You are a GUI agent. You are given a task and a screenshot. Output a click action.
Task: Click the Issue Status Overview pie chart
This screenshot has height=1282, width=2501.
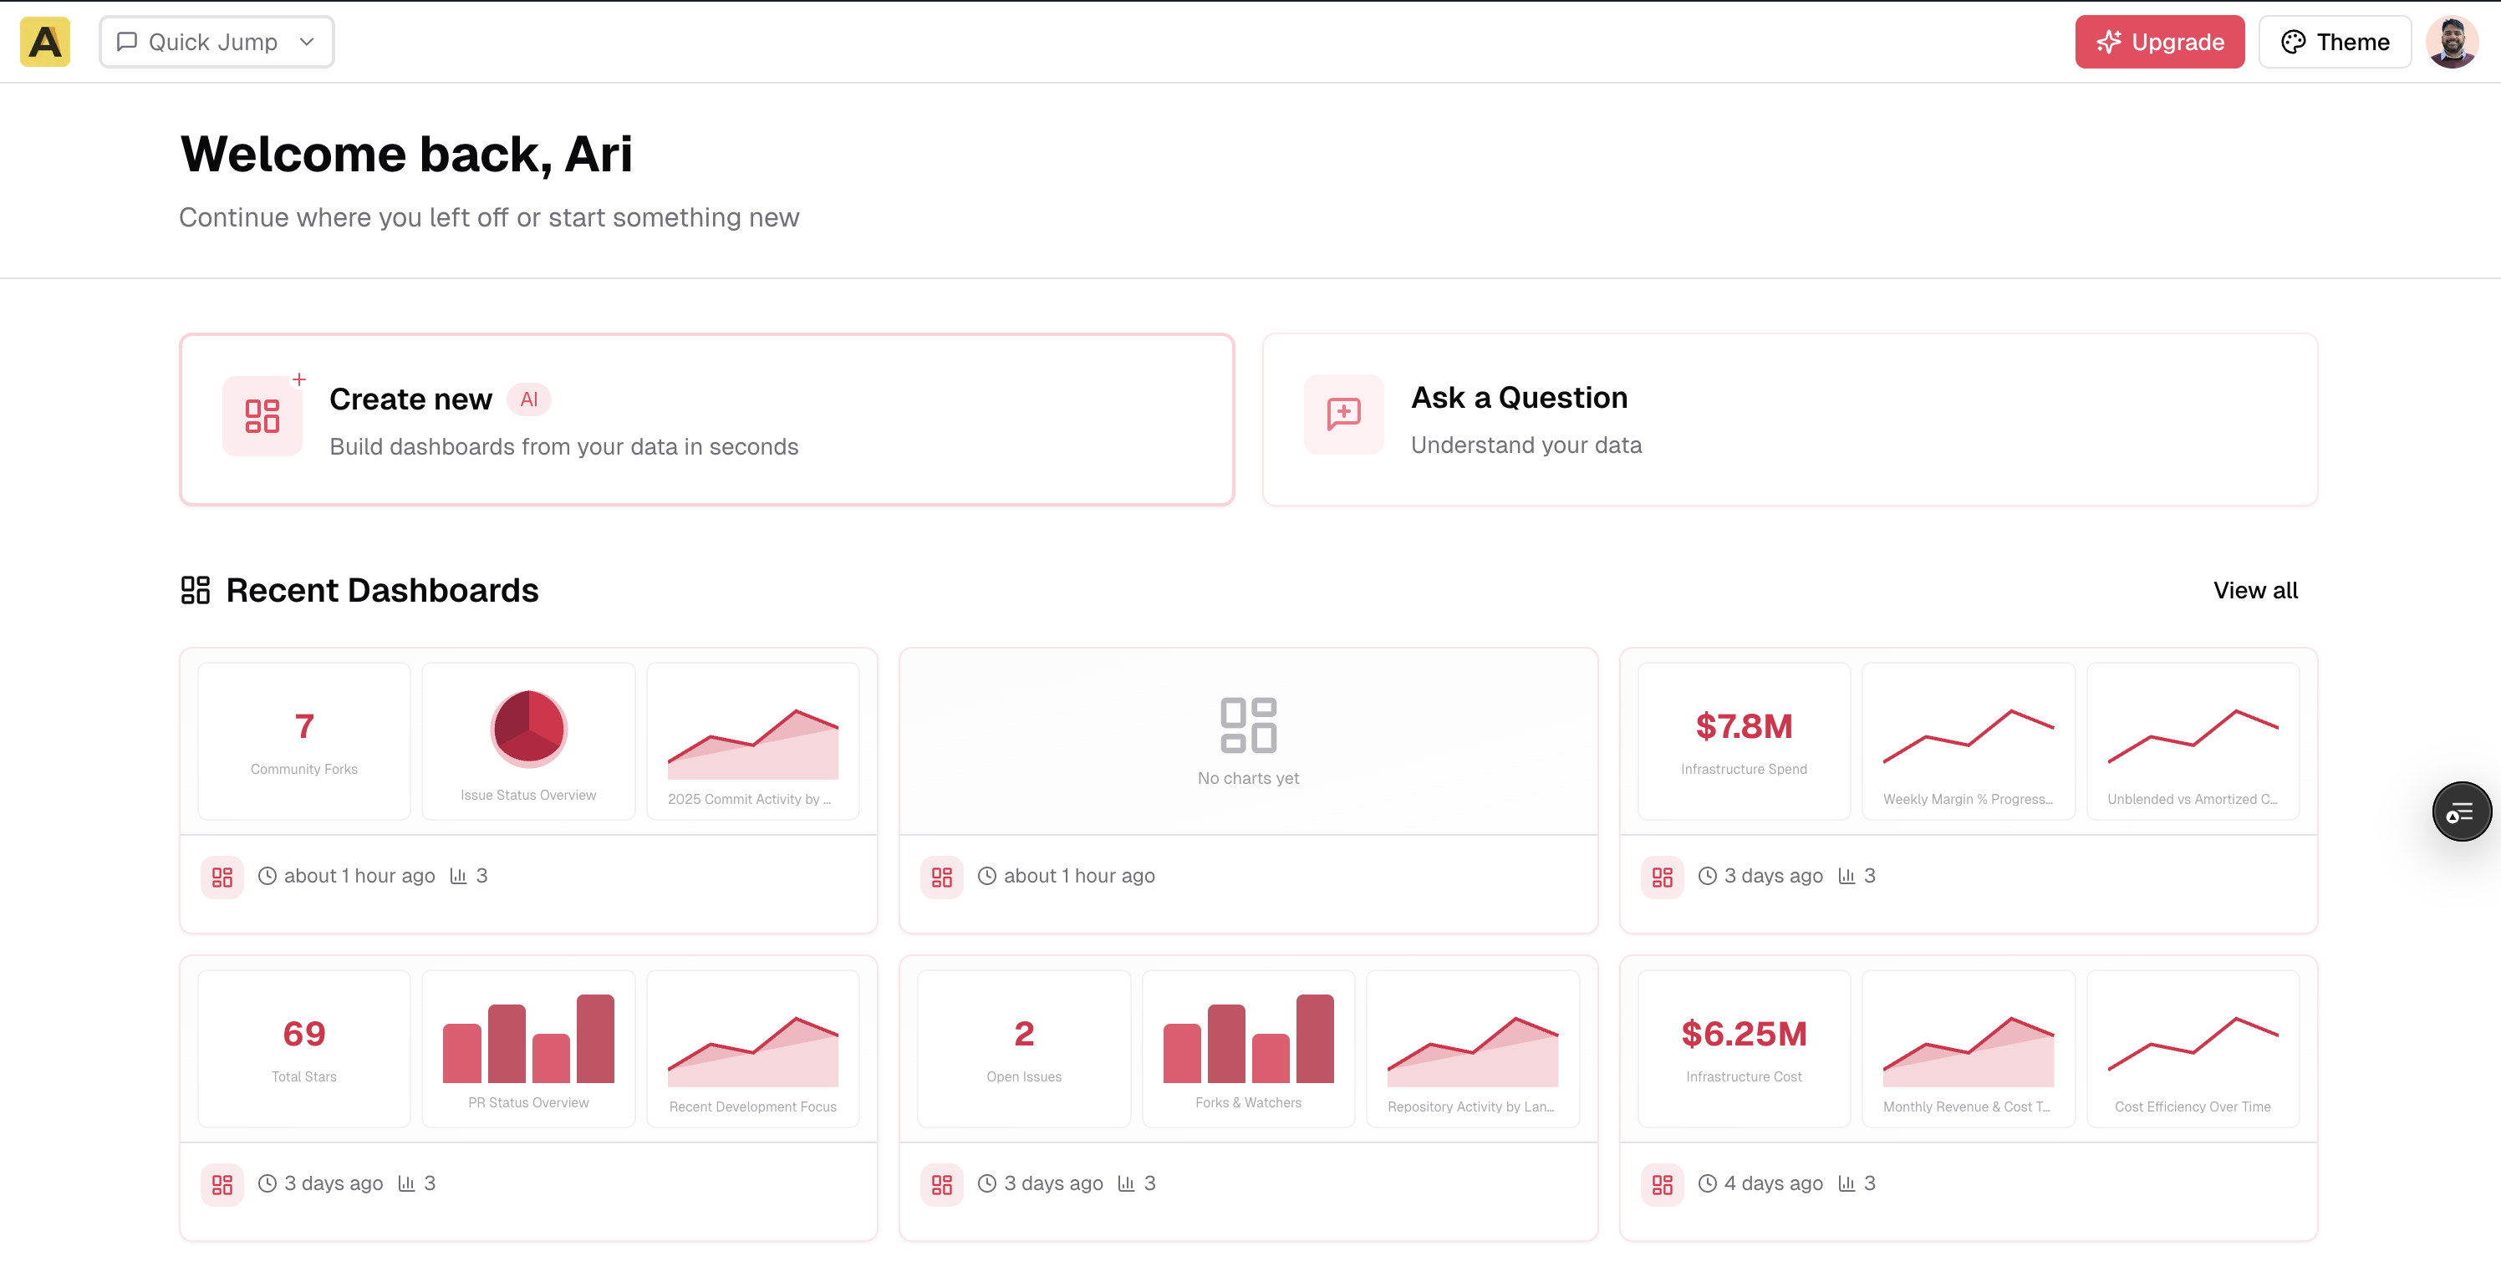pos(528,729)
